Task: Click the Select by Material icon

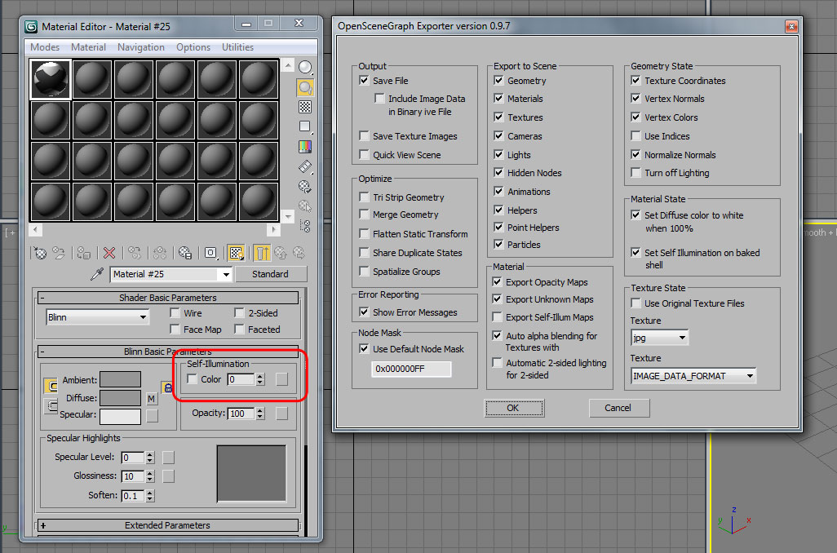Action: 305,206
